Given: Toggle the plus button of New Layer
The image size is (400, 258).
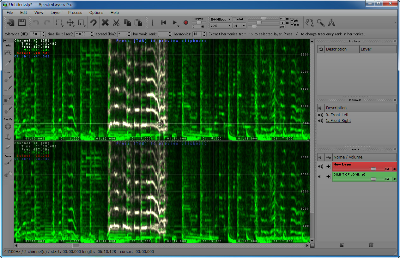Looking at the screenshot, I should [328, 166].
